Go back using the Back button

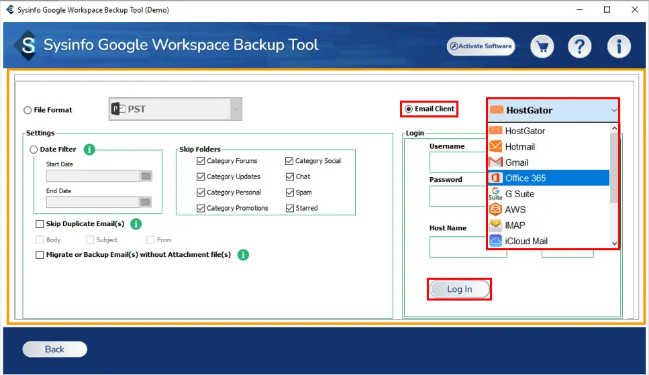coord(54,349)
